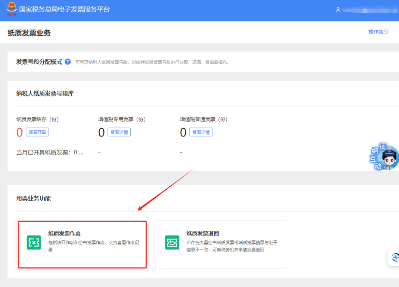Click the red 纸质发票结存 count number
Screen dimensions: 399x287
point(20,132)
